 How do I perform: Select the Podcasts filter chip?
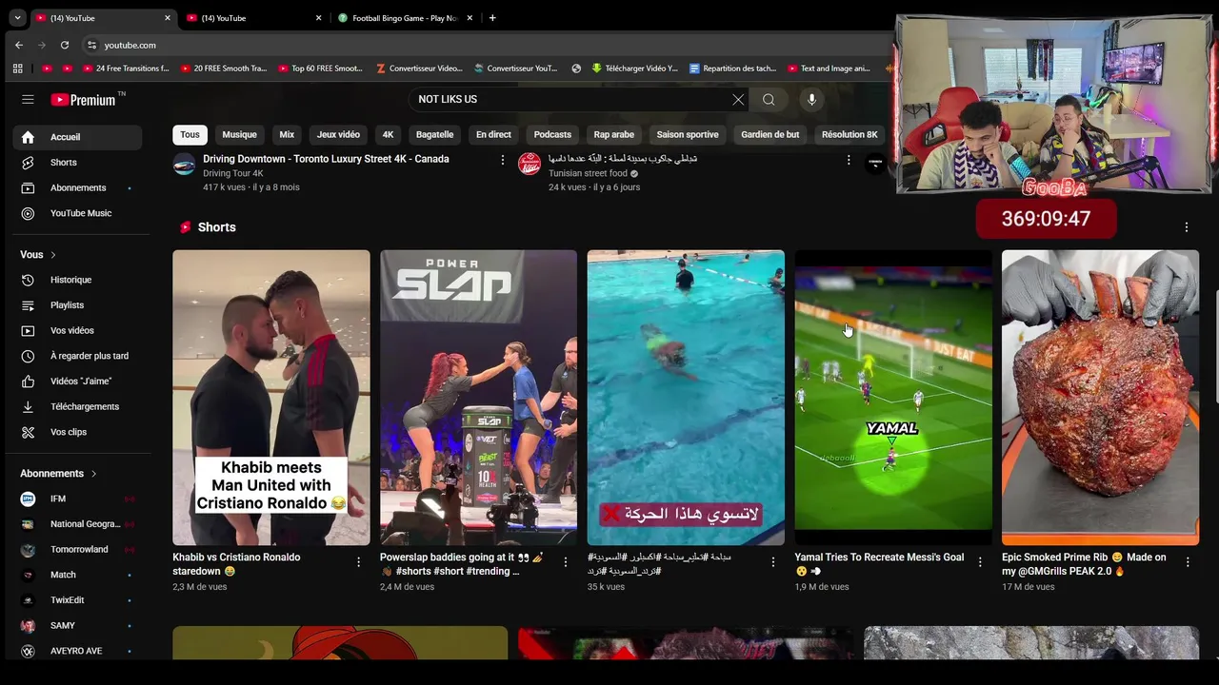point(552,135)
